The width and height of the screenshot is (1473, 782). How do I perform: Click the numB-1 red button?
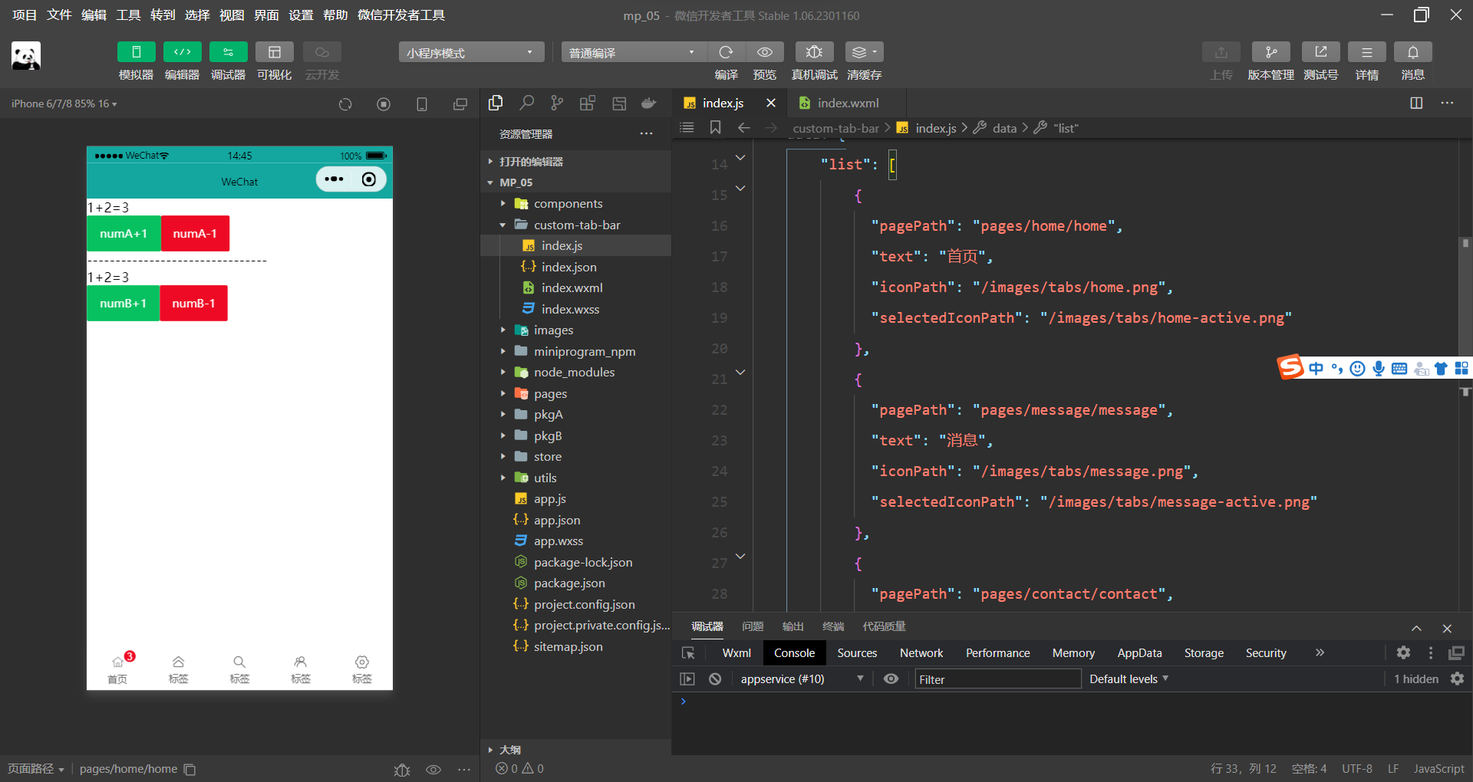[193, 303]
